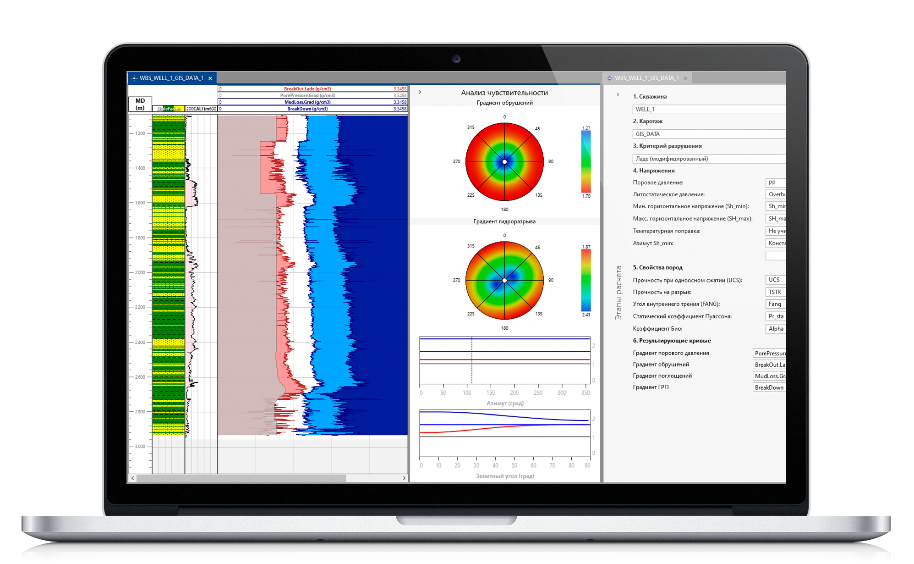
Task: Click the MD (m) depth track header
Action: point(140,104)
